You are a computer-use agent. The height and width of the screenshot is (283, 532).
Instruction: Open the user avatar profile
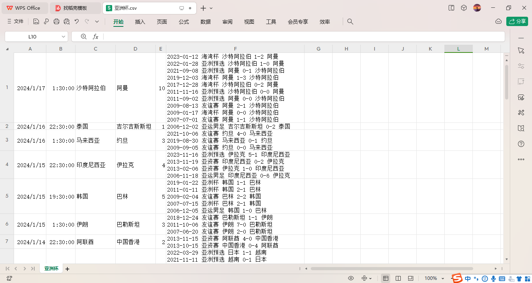[x=477, y=8]
